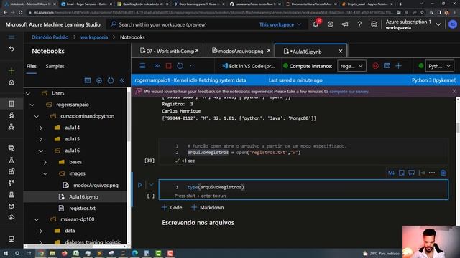Add new compute with plus icon
460x258 pixels.
[x=398, y=66]
